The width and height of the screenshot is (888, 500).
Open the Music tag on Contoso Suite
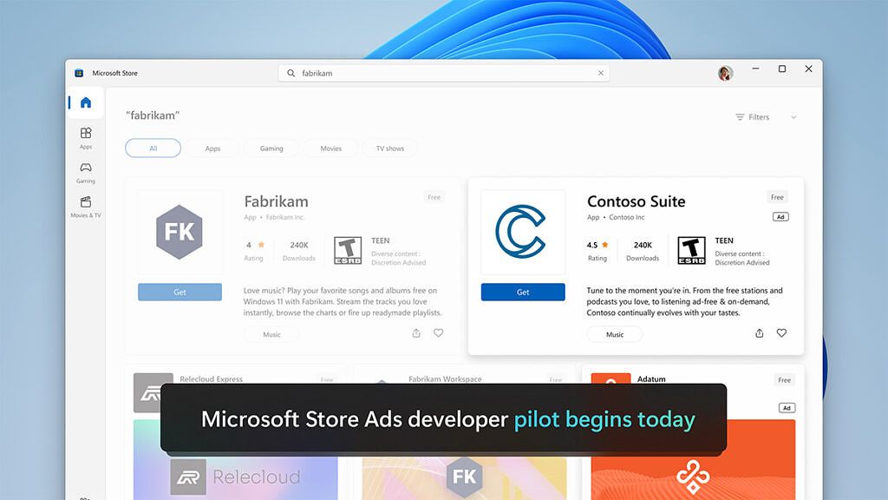tap(614, 334)
